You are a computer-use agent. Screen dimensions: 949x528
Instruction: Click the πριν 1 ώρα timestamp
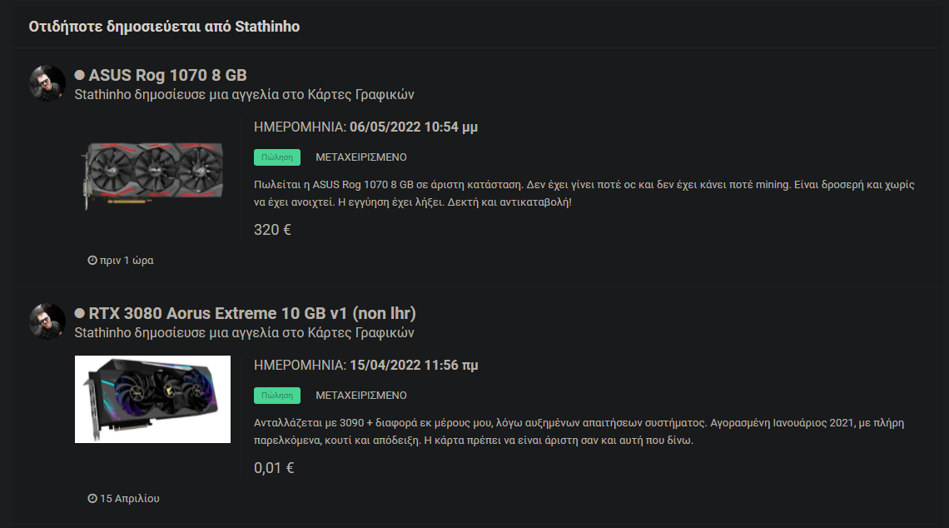127,261
